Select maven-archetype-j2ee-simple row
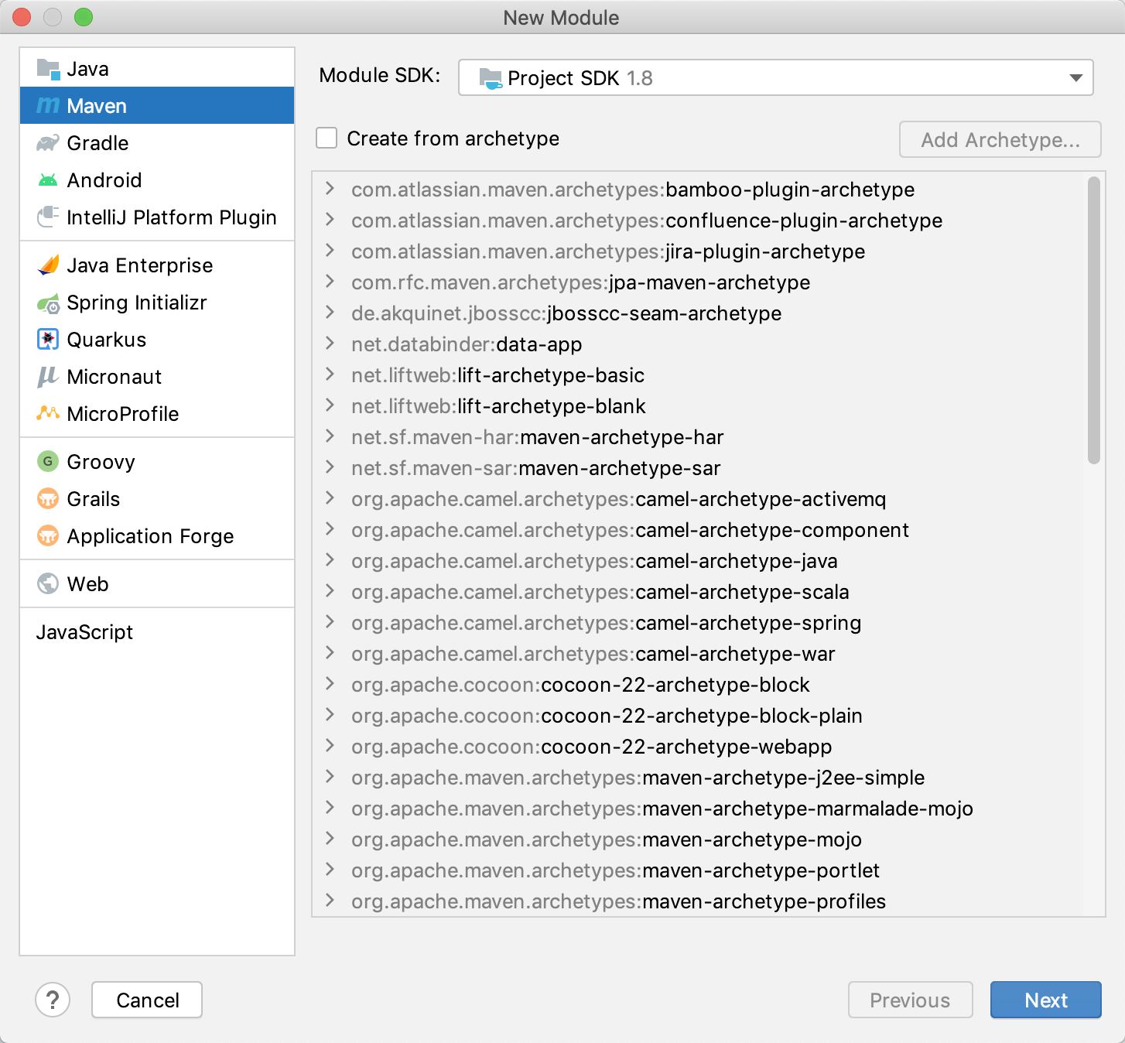 pyautogui.click(x=707, y=778)
